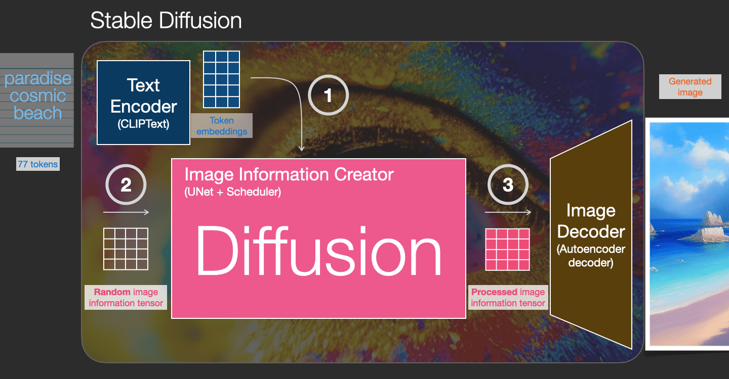Expand the Image Information Creator panel
Image resolution: width=729 pixels, height=379 pixels.
tap(290, 174)
